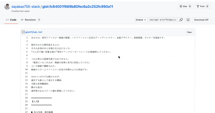Click the 【入力】 text on line 19
The width and height of the screenshot is (215, 113).
(x=35, y=102)
